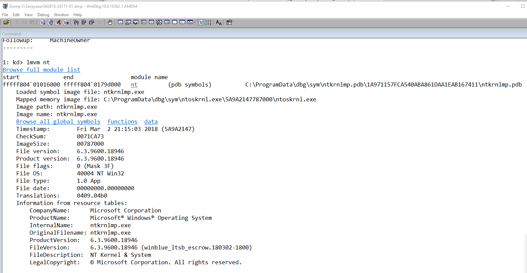This screenshot has height=273, width=527.
Task: Open the Locals window icon
Action: [x=136, y=23]
